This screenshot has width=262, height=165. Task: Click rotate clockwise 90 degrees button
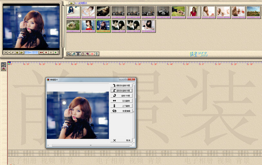(x=121, y=85)
